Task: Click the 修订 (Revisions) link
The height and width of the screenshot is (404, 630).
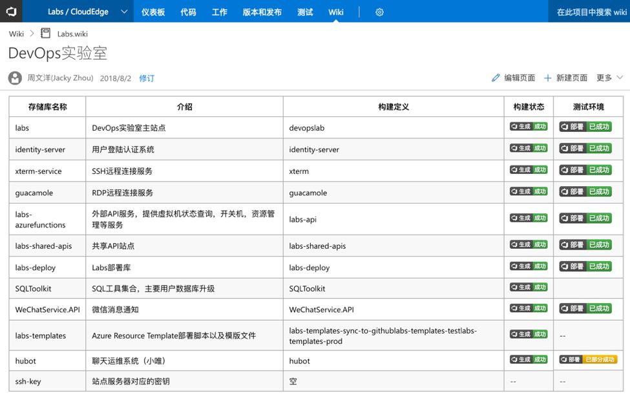Action: click(x=147, y=78)
